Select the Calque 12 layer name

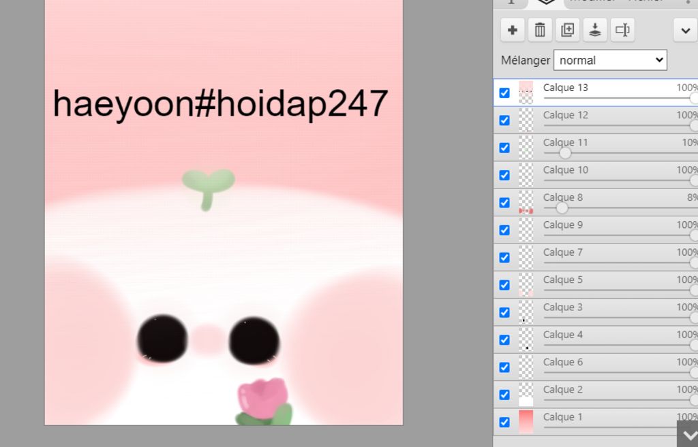[x=565, y=115]
